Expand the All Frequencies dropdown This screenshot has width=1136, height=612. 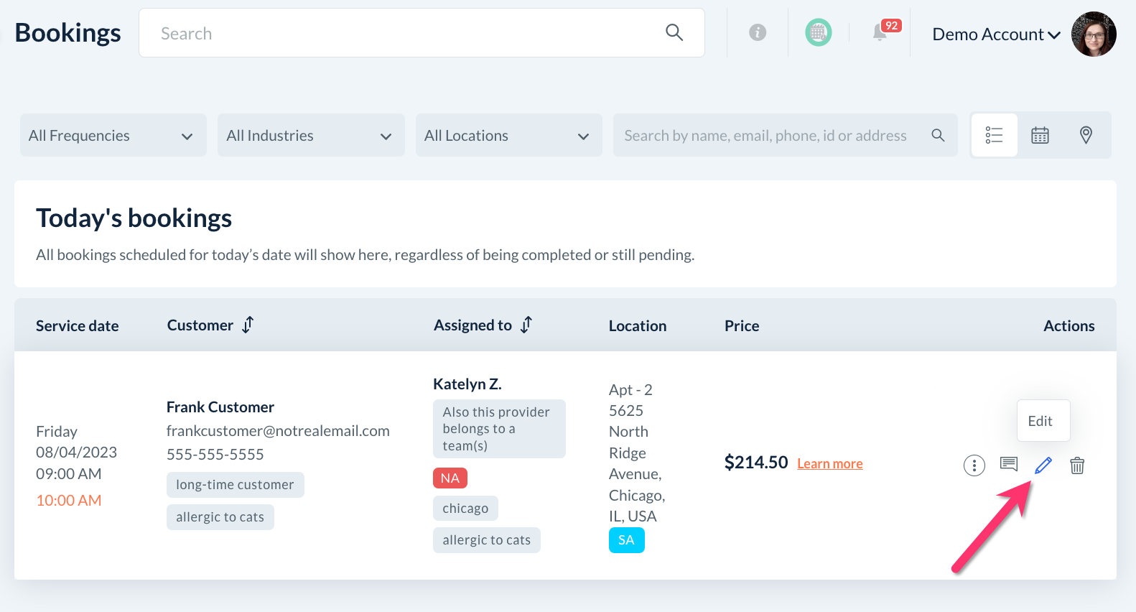(x=113, y=136)
